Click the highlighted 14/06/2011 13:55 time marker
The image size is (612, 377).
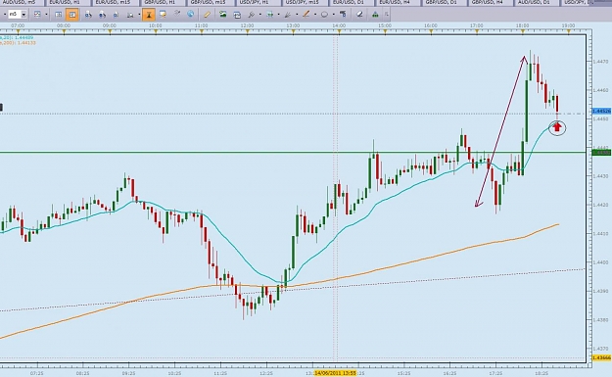point(336,373)
